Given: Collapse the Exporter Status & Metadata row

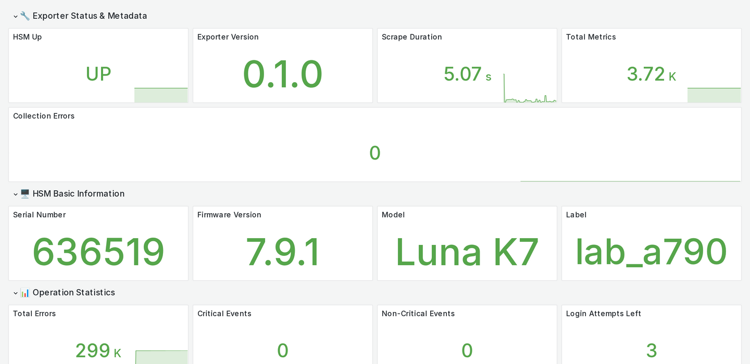Looking at the screenshot, I should coord(16,16).
